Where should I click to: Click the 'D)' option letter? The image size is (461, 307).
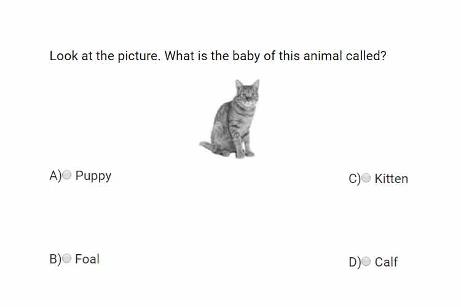tap(355, 262)
